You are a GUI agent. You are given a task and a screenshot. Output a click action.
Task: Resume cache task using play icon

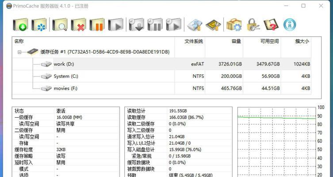pos(115,25)
